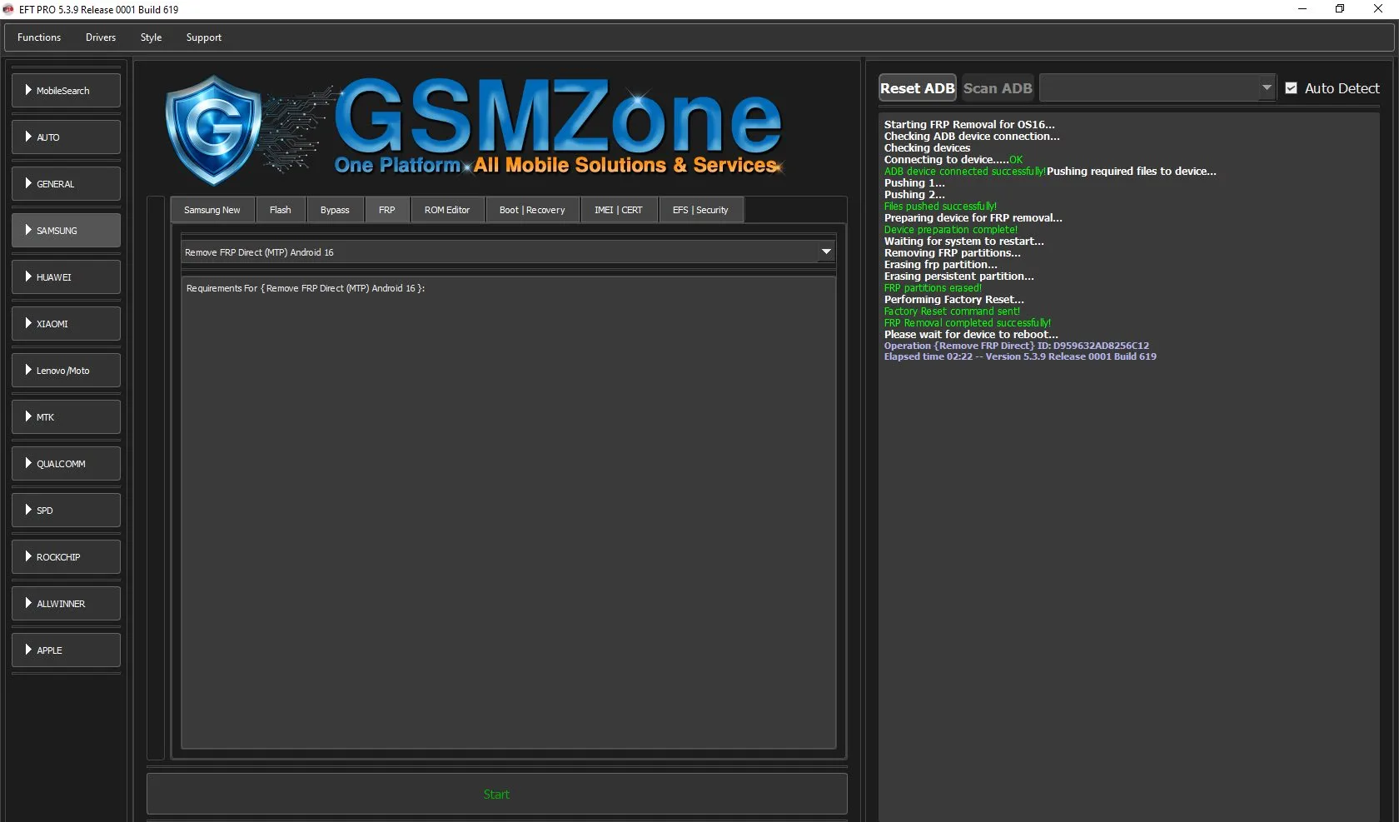
Task: Open the Functions menu
Action: (39, 37)
